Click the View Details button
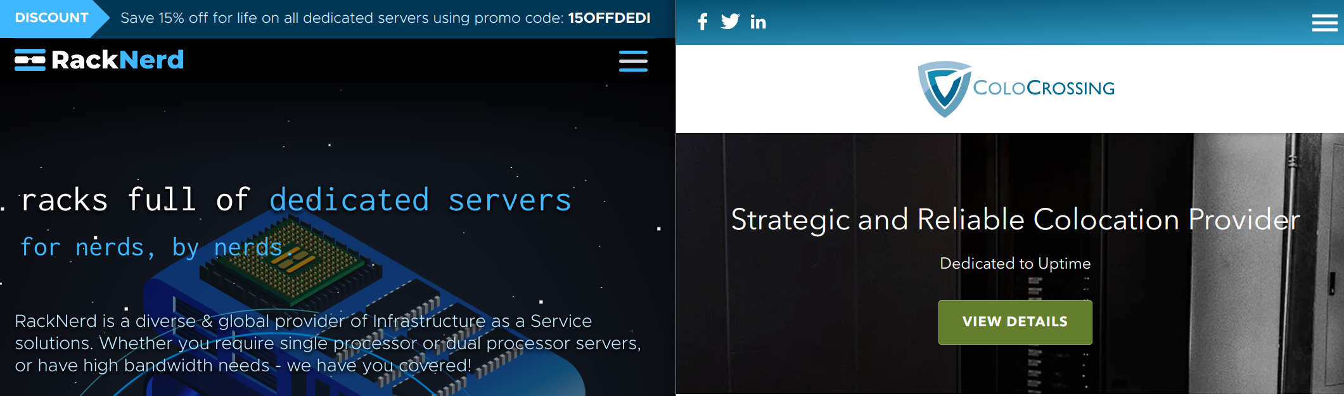Image resolution: width=1344 pixels, height=396 pixels. [x=1015, y=322]
